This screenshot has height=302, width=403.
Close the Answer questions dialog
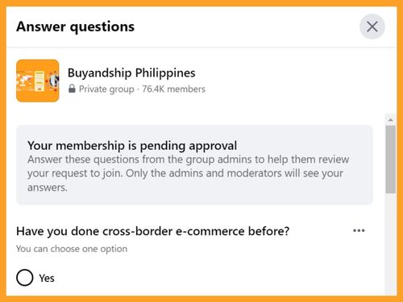[x=372, y=27]
